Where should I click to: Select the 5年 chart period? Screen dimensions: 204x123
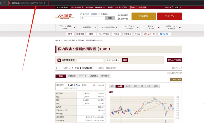click(149, 86)
